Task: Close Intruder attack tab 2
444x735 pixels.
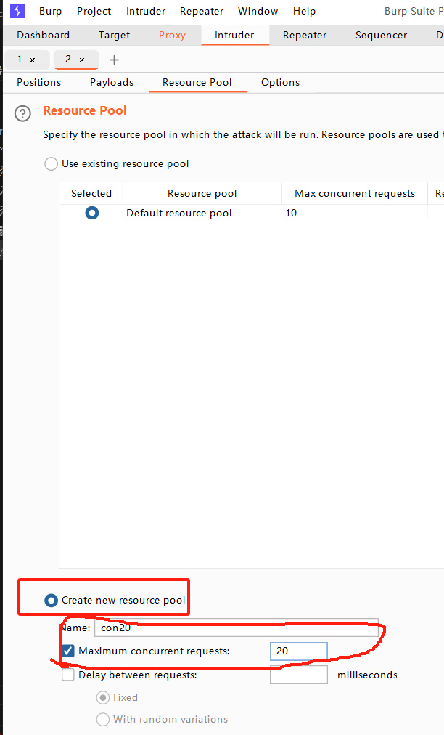Action: point(82,60)
